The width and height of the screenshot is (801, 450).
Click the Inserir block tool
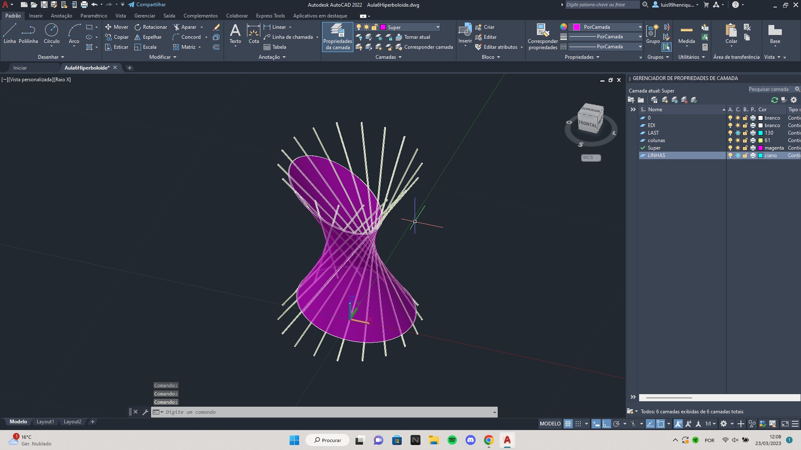coord(465,34)
